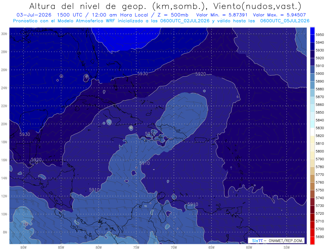325x251 pixels.
Task: Click the 18N latitude axis label
Action: click(x=4, y=142)
